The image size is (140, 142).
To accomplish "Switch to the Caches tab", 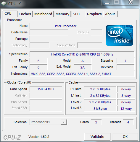I will click(x=25, y=14).
